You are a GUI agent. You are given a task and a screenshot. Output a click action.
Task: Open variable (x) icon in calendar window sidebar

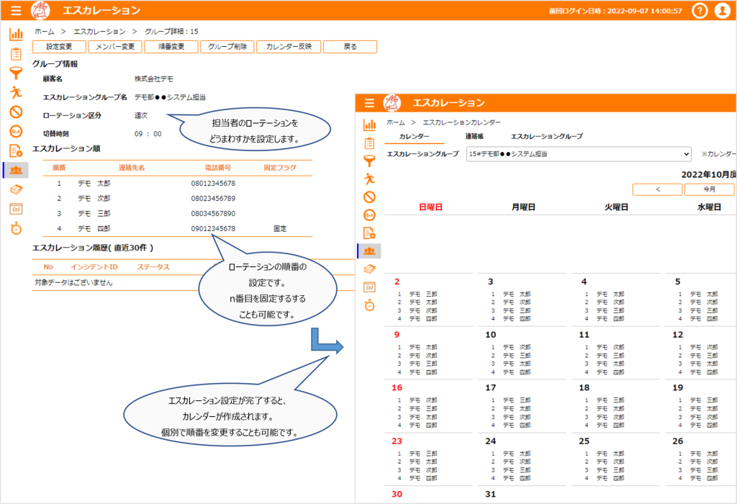tap(369, 287)
